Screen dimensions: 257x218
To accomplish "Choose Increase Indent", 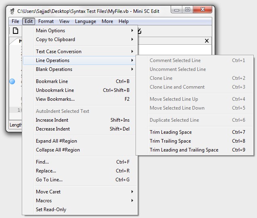I will [79, 120].
